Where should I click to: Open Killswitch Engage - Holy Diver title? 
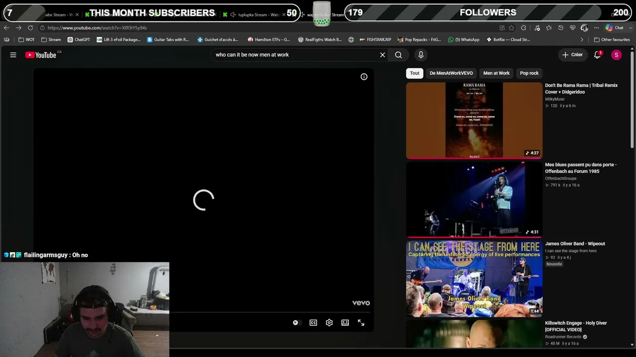pyautogui.click(x=576, y=326)
